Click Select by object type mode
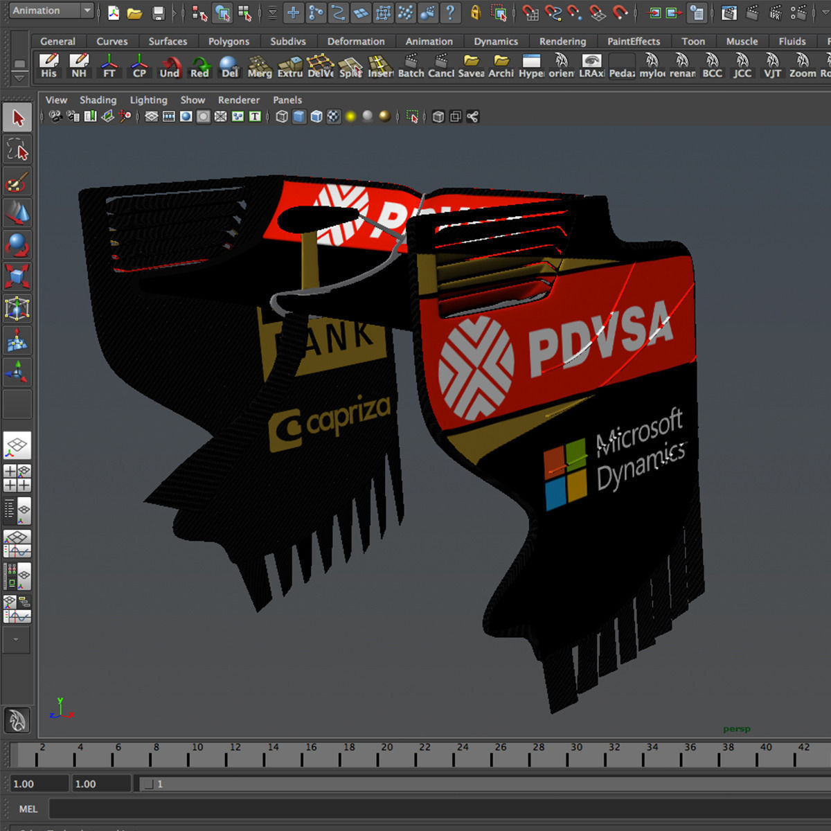This screenshot has width=831, height=831. (x=222, y=12)
